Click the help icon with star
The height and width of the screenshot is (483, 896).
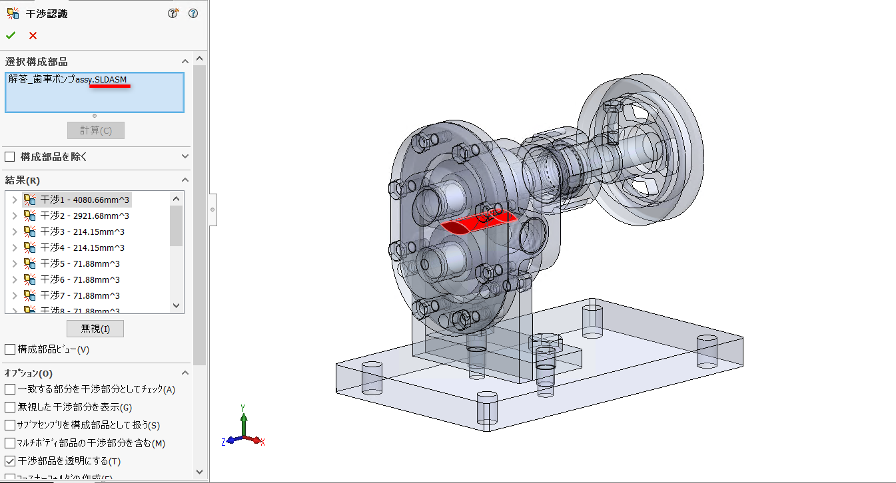tap(173, 13)
